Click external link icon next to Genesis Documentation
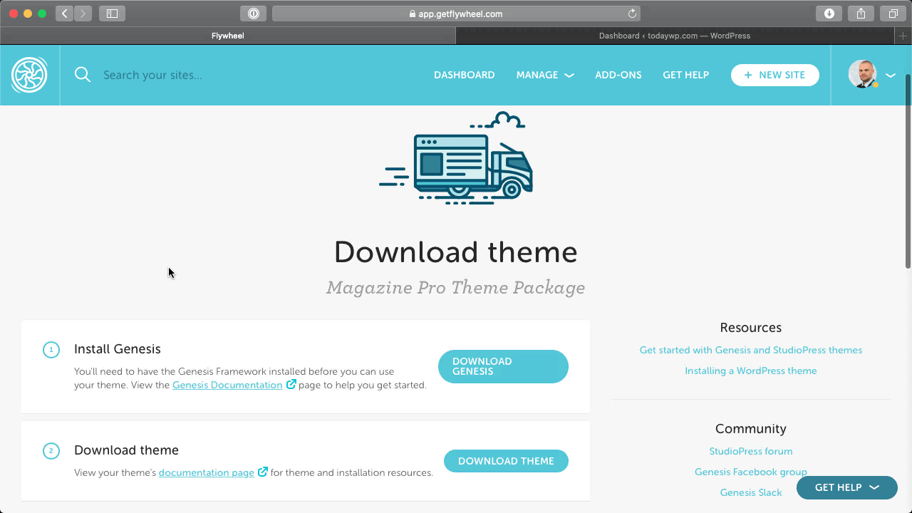The width and height of the screenshot is (912, 513). (x=291, y=385)
